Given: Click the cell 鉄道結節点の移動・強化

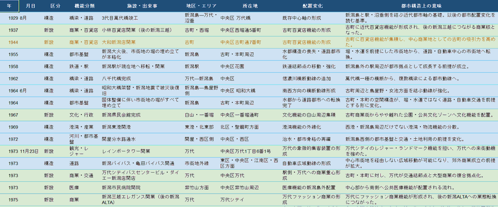Looking at the screenshot, I should (x=312, y=66).
